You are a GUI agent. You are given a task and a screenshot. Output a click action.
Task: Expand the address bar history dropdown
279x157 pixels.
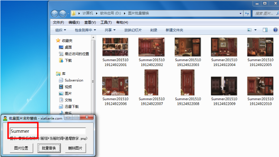pyautogui.click(x=240, y=14)
